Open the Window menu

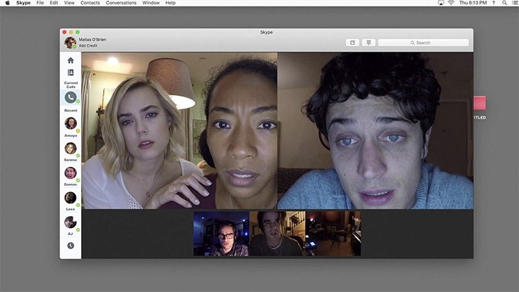(x=151, y=3)
